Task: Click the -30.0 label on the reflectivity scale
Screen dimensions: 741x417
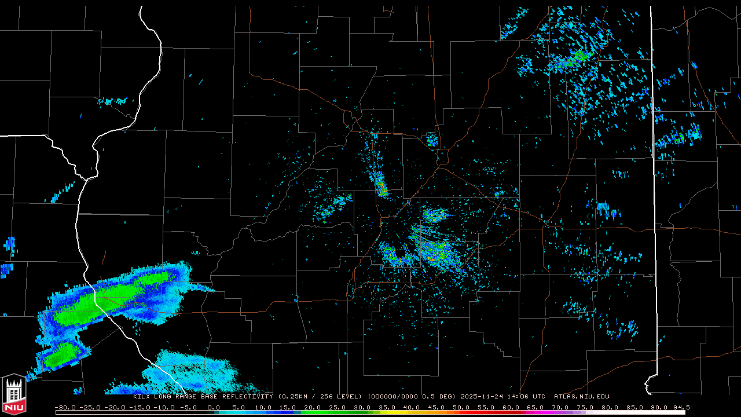Action: [65, 407]
